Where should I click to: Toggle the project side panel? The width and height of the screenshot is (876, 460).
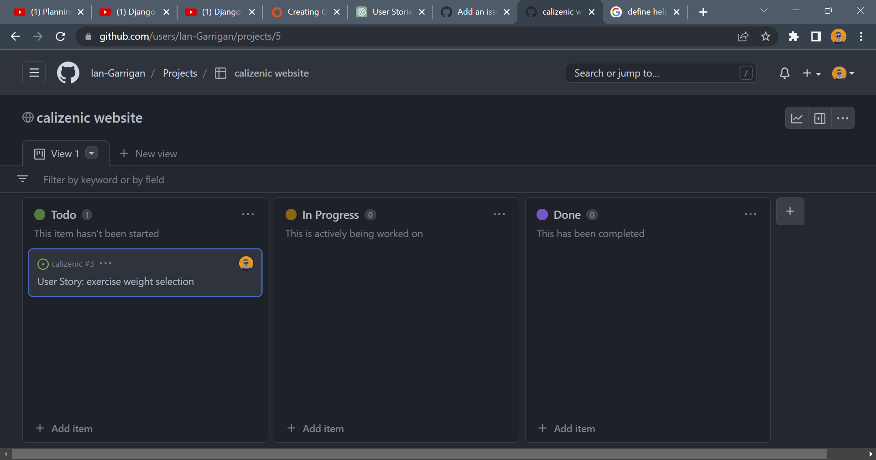[x=820, y=118]
